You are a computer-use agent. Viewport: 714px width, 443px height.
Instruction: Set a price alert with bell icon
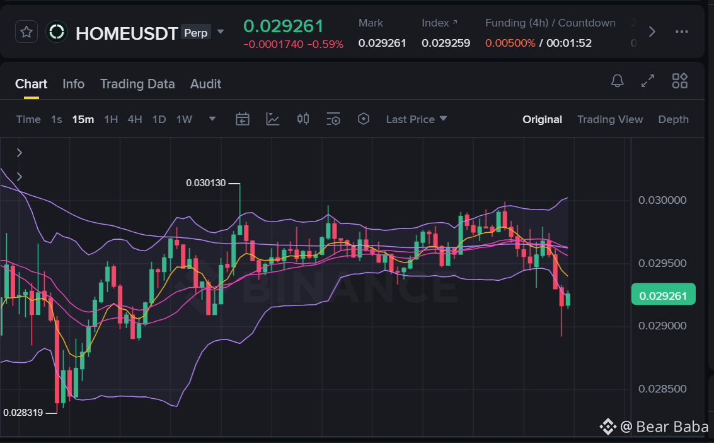618,81
